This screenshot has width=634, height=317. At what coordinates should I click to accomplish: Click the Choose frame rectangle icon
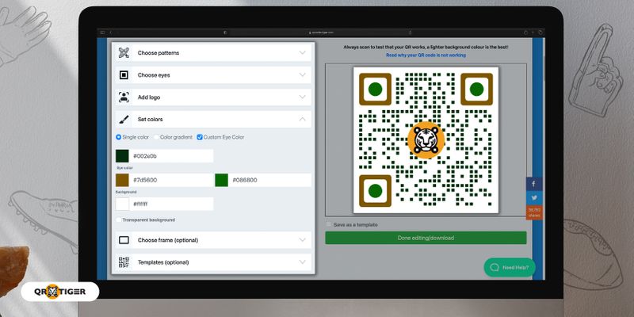click(x=124, y=240)
